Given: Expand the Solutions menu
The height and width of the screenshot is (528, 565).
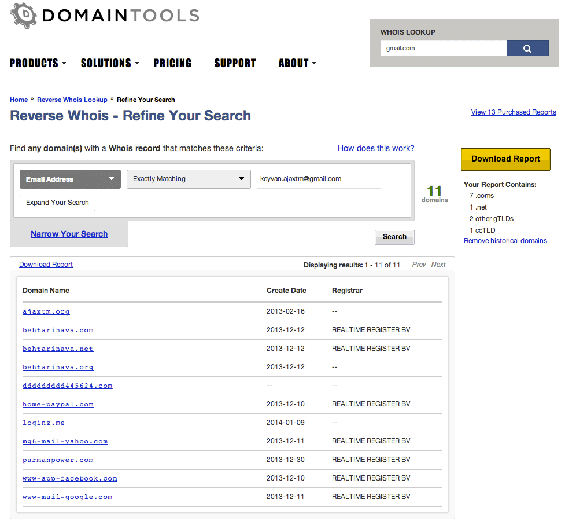Looking at the screenshot, I should click(x=106, y=63).
